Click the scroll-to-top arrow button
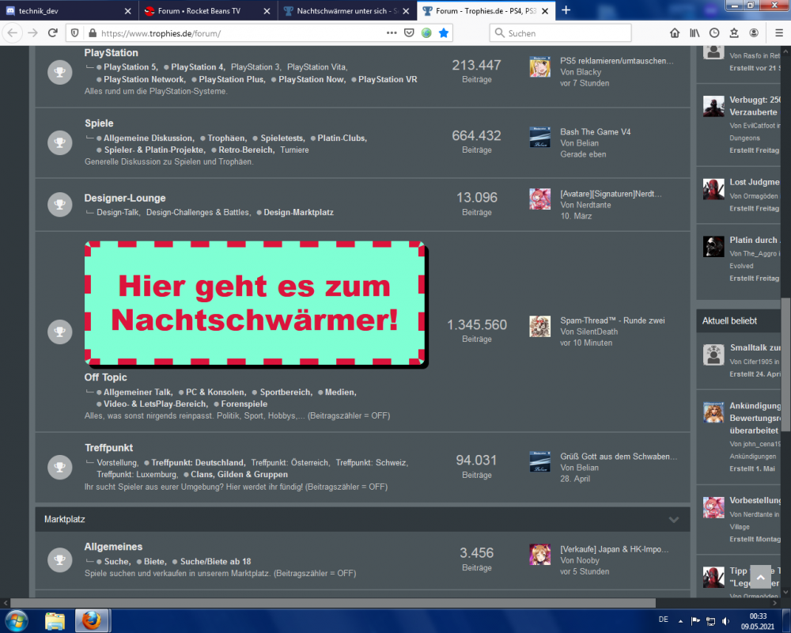791x633 pixels. click(x=759, y=577)
